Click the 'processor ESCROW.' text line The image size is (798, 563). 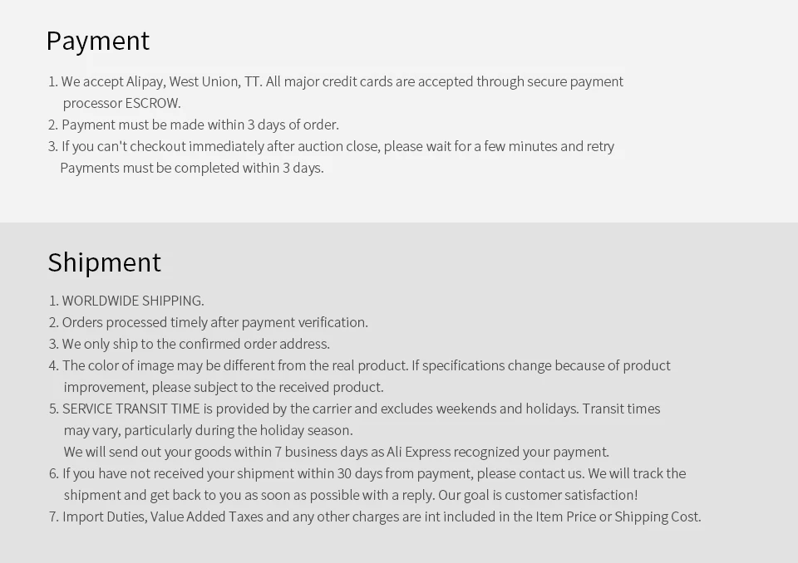[x=121, y=103]
